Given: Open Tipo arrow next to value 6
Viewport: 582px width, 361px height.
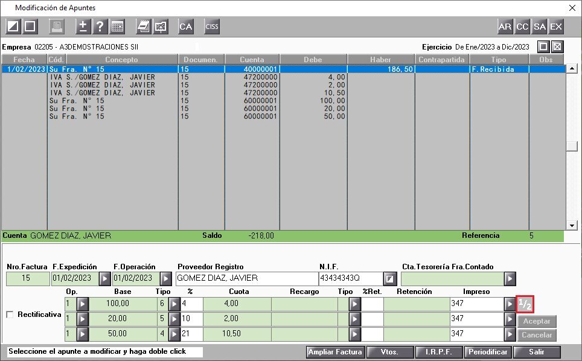Looking at the screenshot, I should tap(174, 304).
